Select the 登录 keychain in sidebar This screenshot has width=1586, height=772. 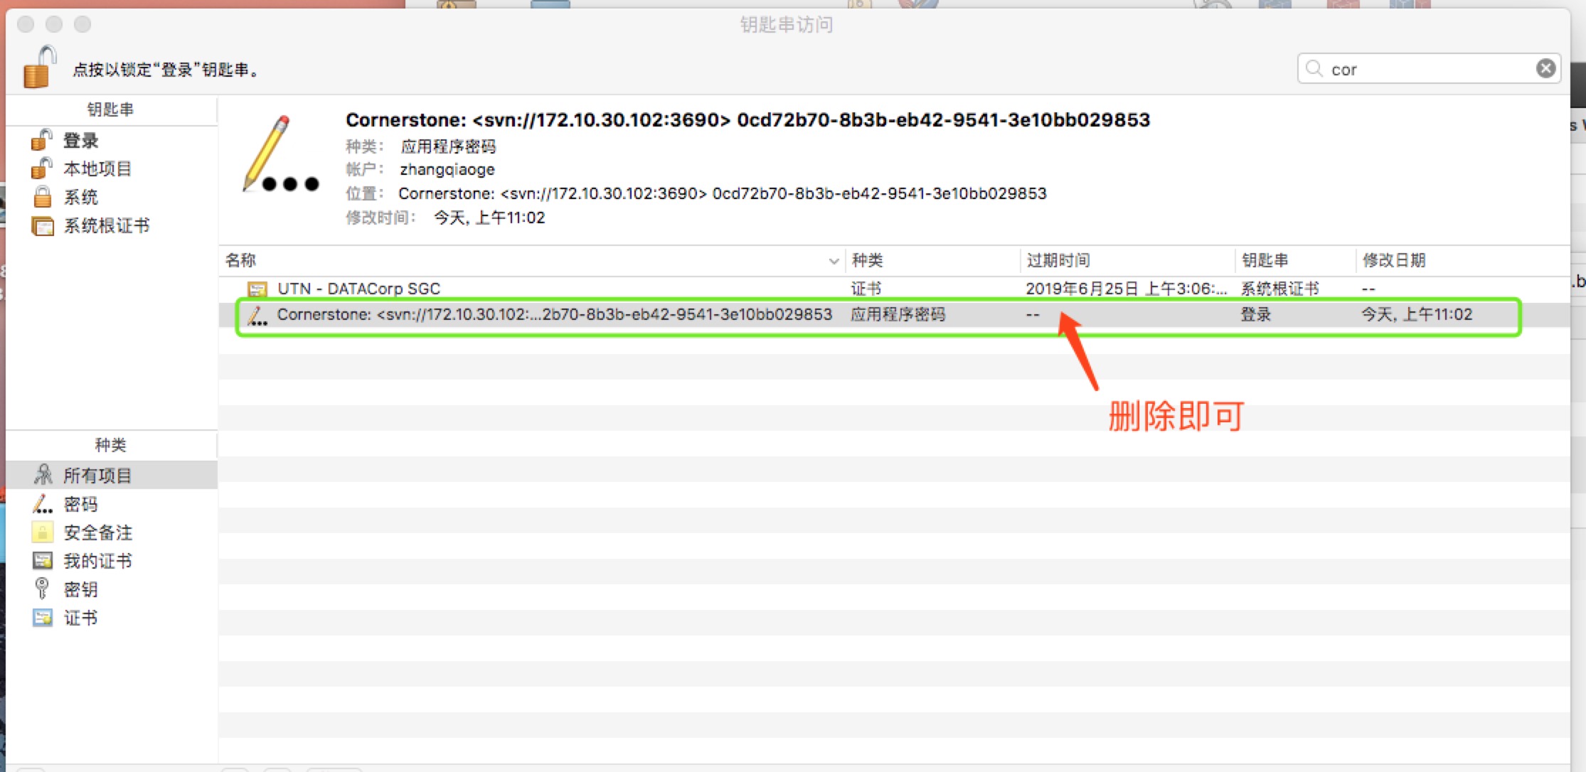pyautogui.click(x=111, y=141)
